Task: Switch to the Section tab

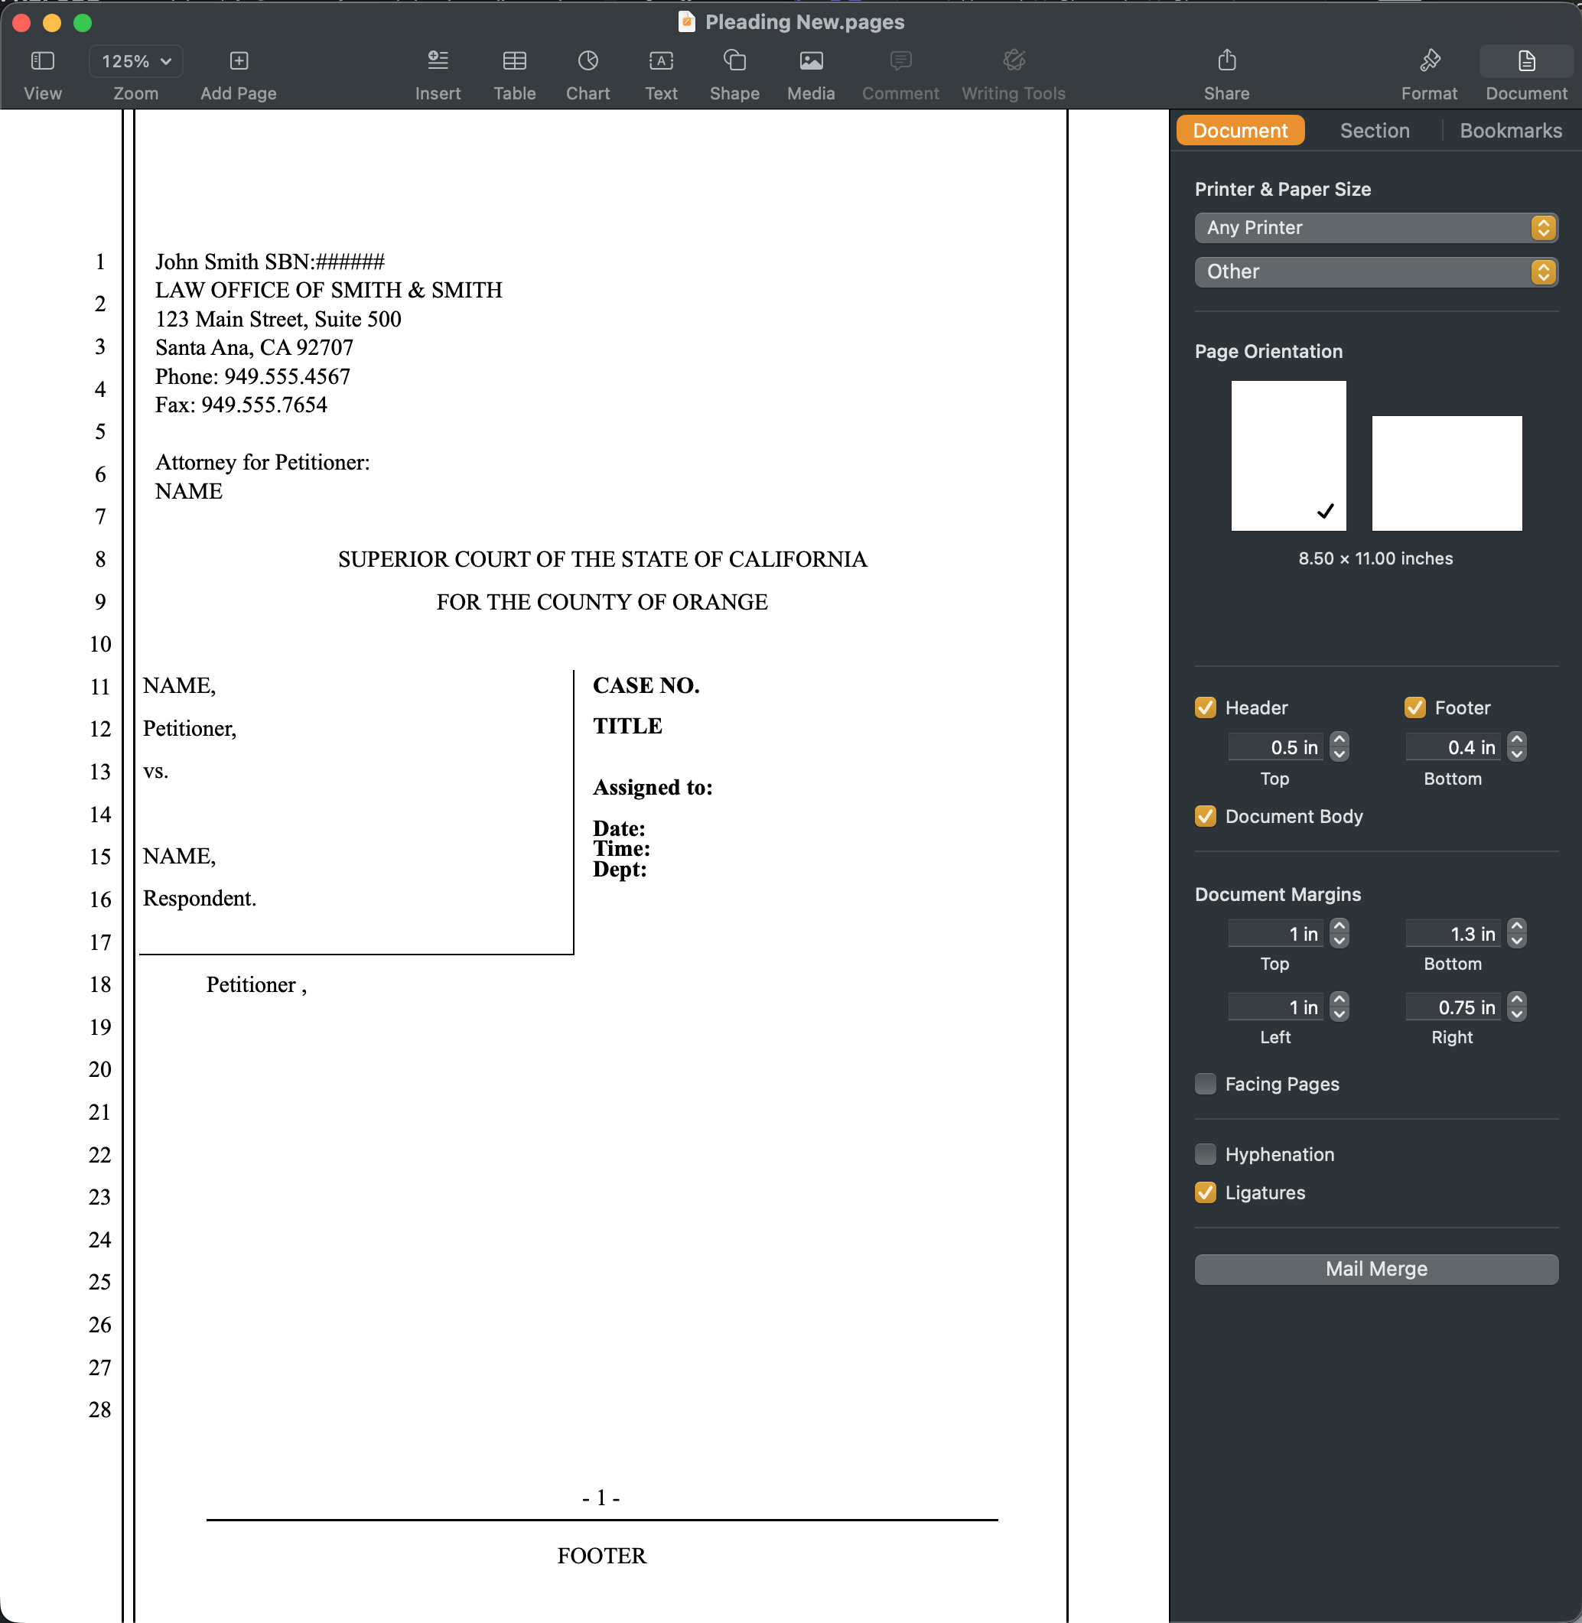Action: click(x=1374, y=130)
